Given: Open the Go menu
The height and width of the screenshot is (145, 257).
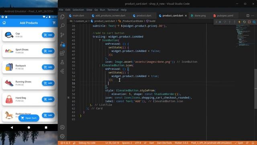Looking at the screenshot, I should (x=96, y=10).
